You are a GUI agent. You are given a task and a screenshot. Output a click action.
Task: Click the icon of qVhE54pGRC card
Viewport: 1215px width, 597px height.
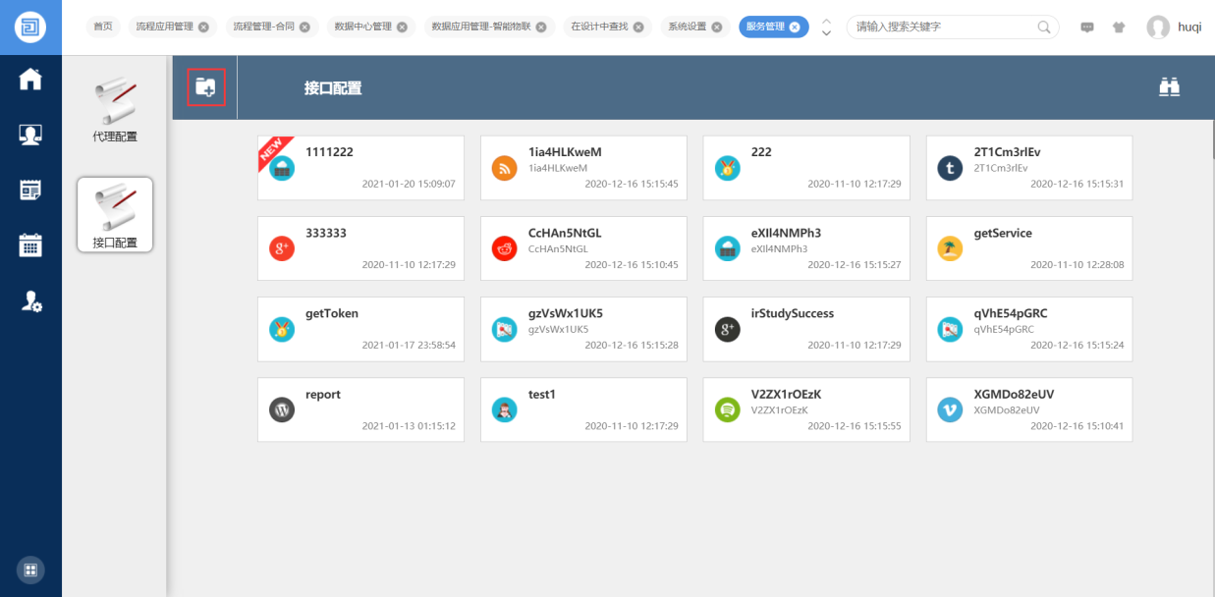tap(950, 330)
